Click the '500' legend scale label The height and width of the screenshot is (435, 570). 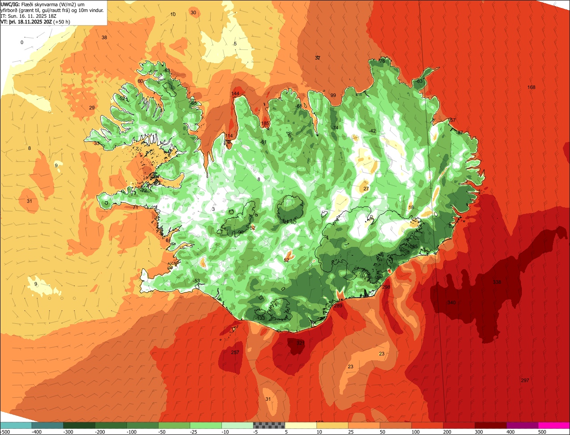542,431
